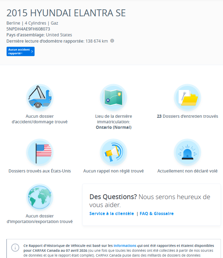
Task: Click the blue siren stolen status icon
Action: pos(187,152)
